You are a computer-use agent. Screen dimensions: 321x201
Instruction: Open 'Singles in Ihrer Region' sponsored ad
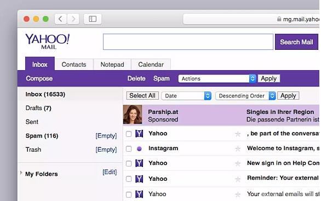pos(280,112)
